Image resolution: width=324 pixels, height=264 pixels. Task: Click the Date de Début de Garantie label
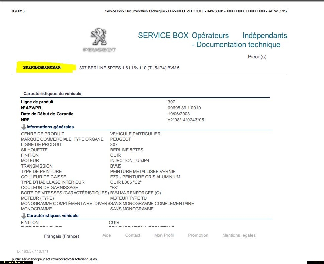[47, 114]
